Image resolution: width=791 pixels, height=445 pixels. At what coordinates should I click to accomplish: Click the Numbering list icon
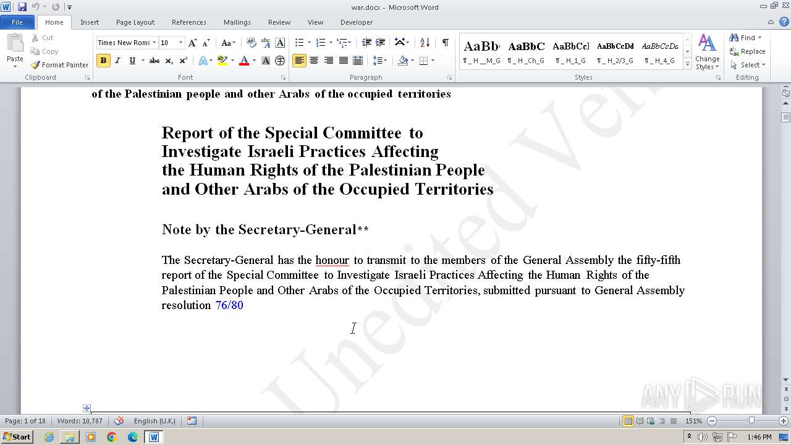[x=320, y=43]
